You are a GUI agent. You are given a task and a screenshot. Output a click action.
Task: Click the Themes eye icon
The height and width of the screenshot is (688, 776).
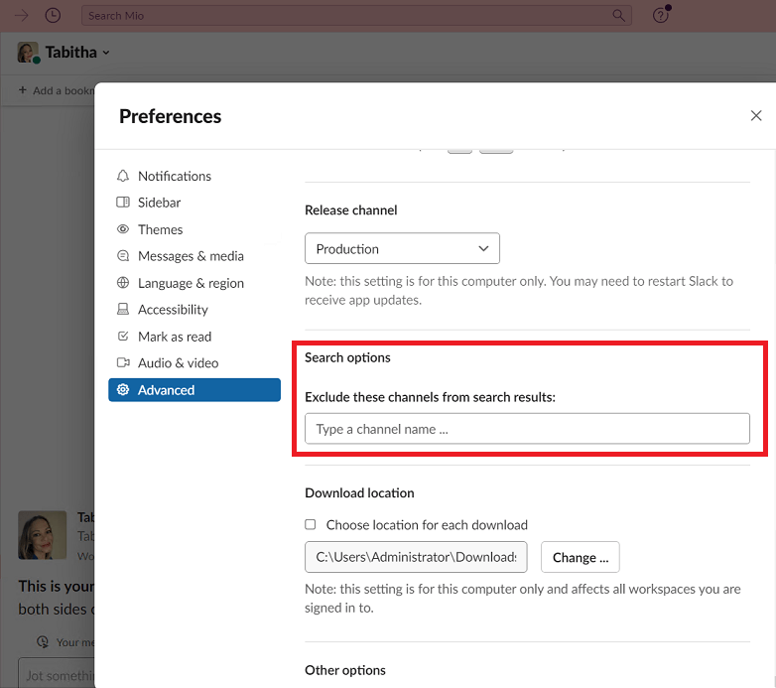[123, 229]
